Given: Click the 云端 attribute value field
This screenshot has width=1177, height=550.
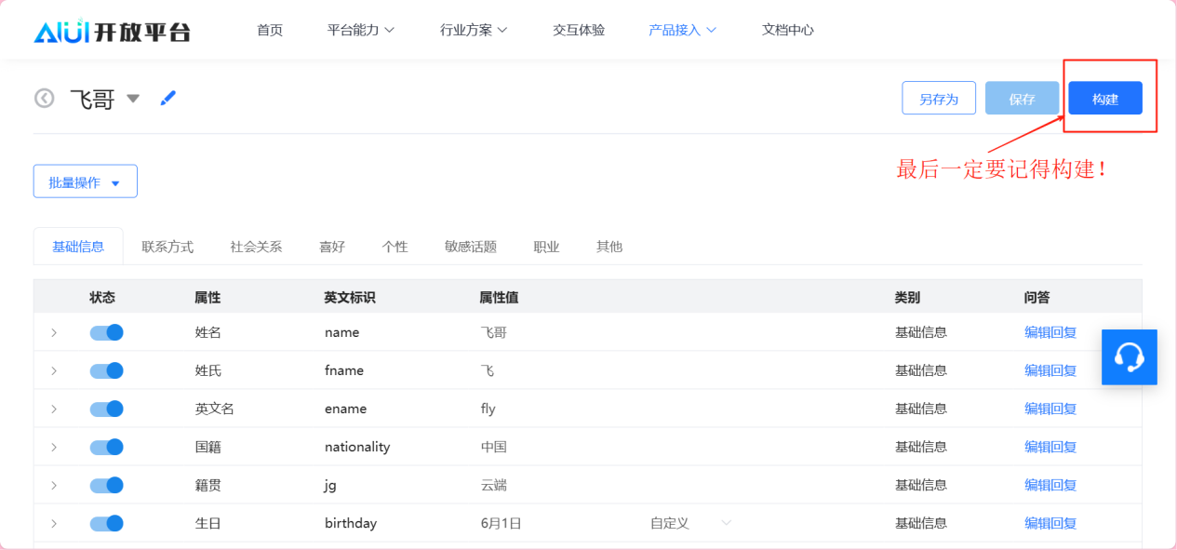Looking at the screenshot, I should [x=494, y=485].
